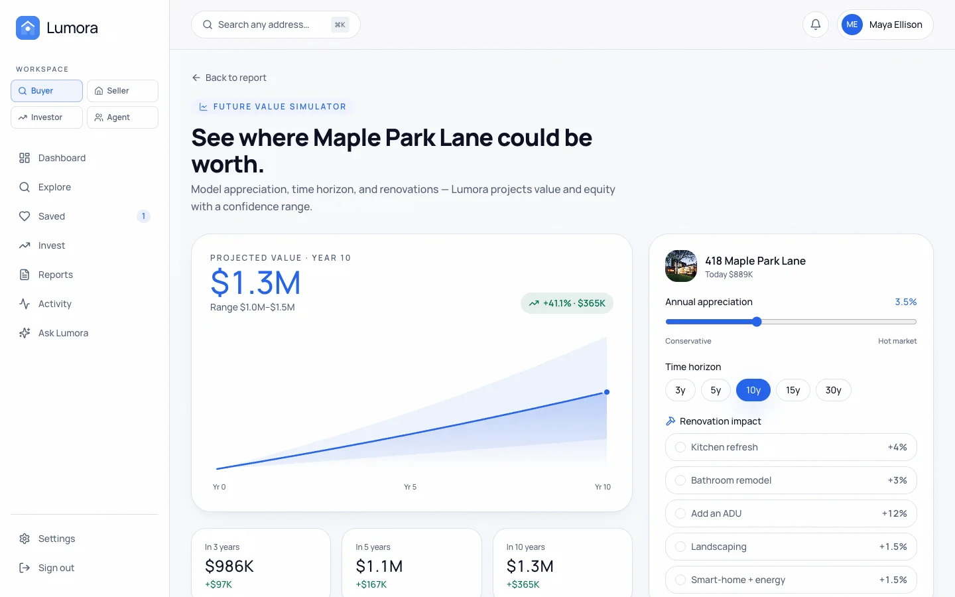Viewport: 955px width, 597px height.
Task: Click the back arrow icon
Action: click(196, 78)
